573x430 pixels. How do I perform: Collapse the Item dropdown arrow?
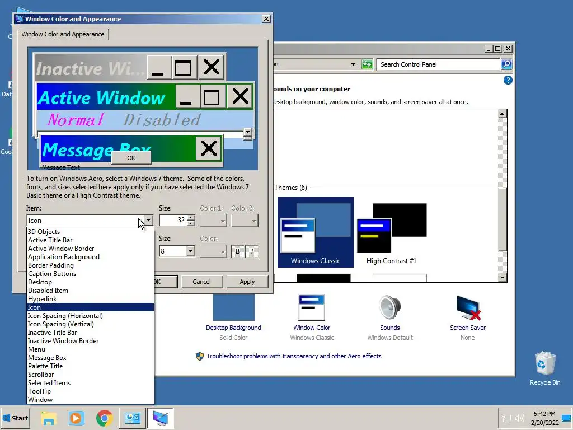[x=148, y=220]
